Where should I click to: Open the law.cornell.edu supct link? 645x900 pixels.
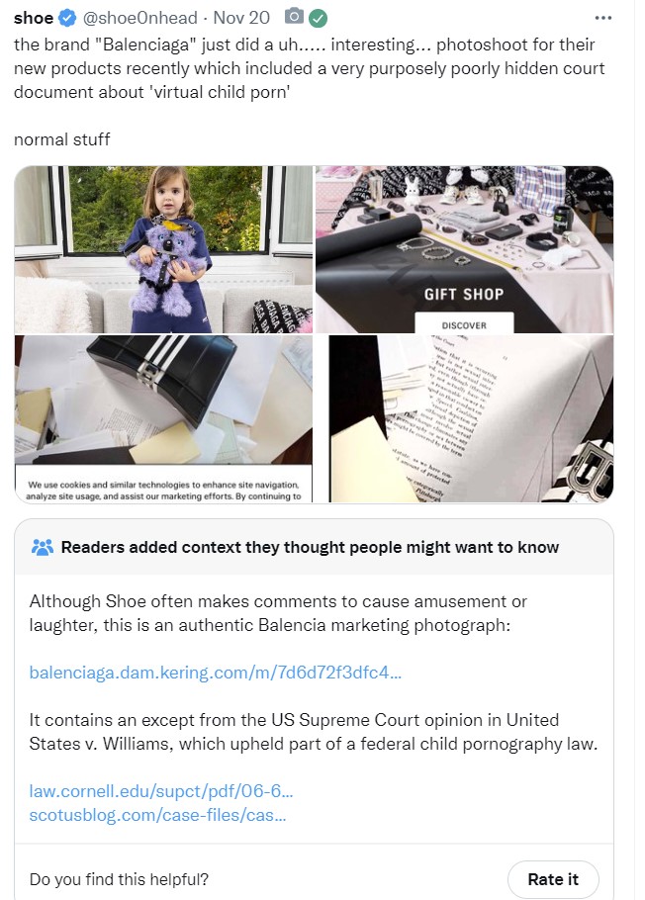coord(161,791)
